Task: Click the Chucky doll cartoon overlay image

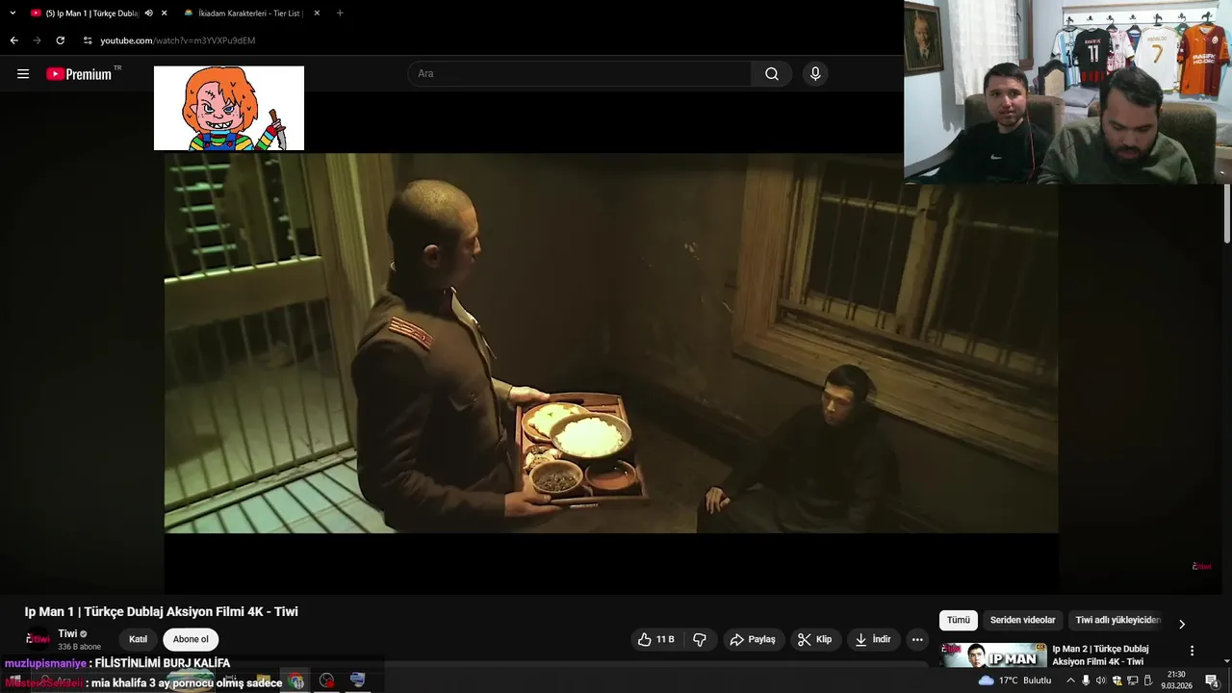Action: click(229, 108)
